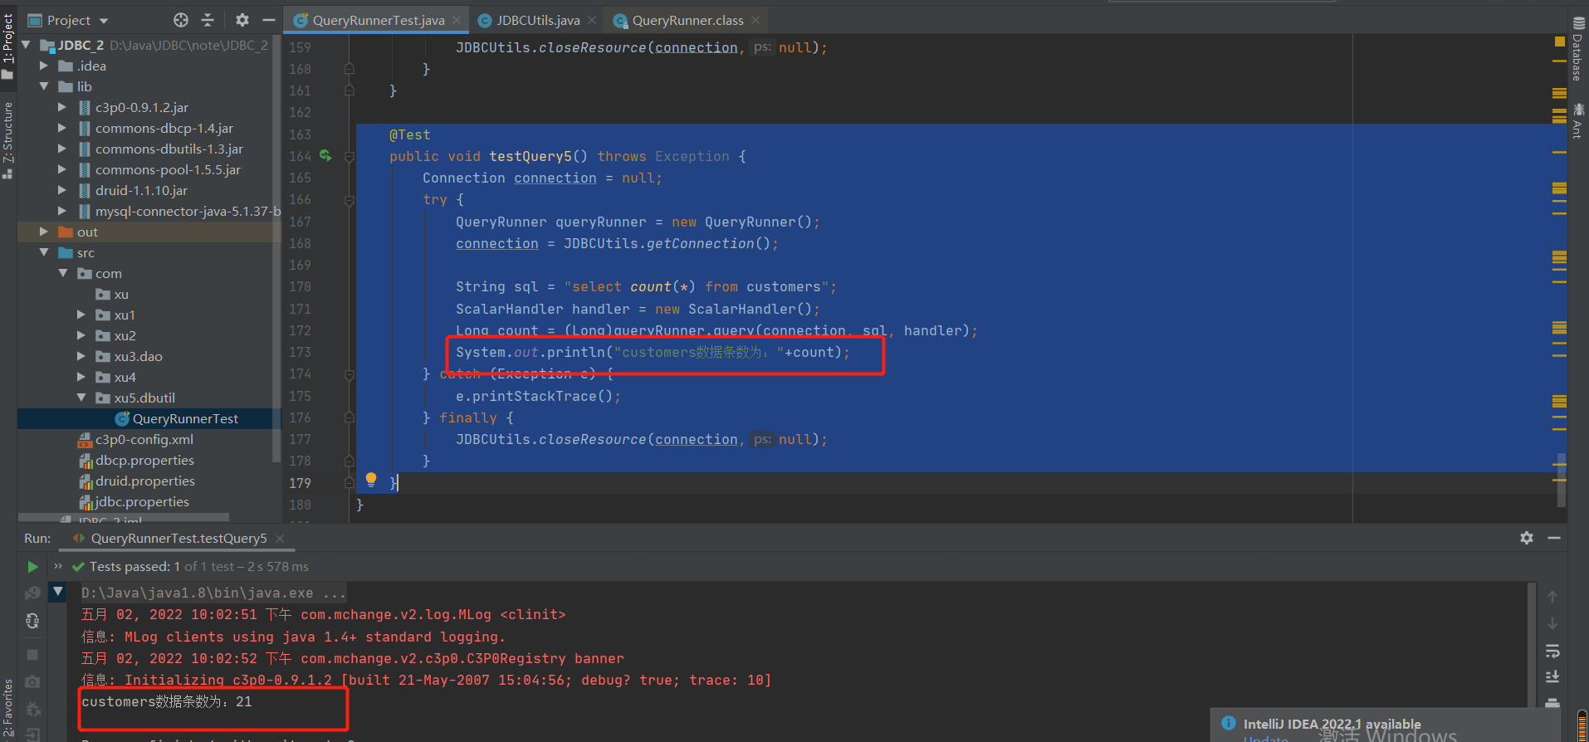The image size is (1589, 742).
Task: Click the yellow intention lightbulb at line 179
Action: pyautogui.click(x=371, y=480)
